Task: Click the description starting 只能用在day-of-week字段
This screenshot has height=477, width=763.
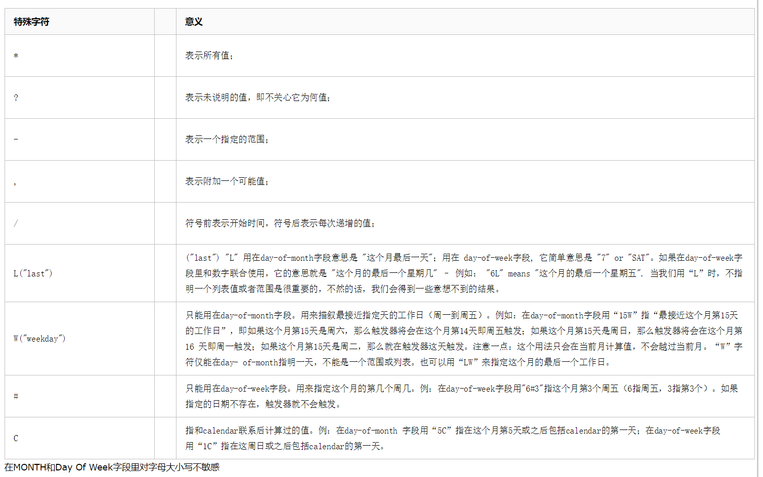Action: tap(462, 396)
